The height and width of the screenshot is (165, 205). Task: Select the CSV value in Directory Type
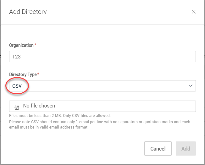click(17, 86)
